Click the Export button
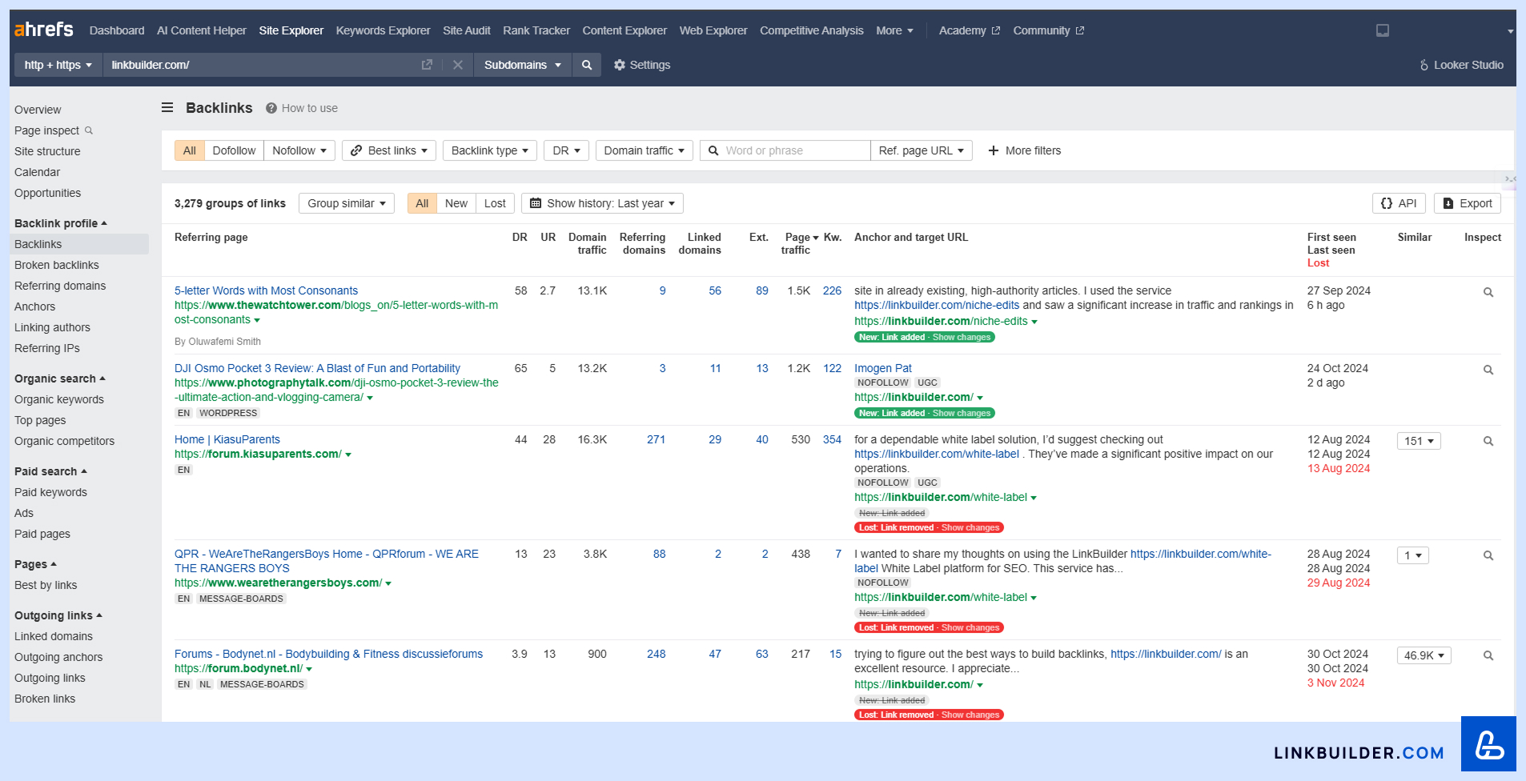Image resolution: width=1526 pixels, height=781 pixels. click(x=1468, y=203)
